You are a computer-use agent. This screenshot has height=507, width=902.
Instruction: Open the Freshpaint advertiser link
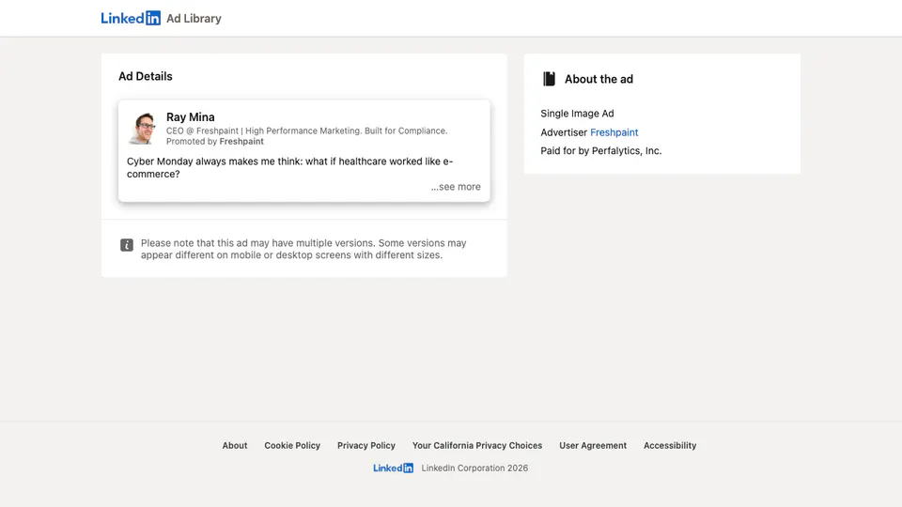click(614, 132)
